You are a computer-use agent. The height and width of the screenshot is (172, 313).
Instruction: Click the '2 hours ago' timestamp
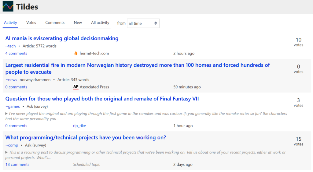tap(184, 53)
